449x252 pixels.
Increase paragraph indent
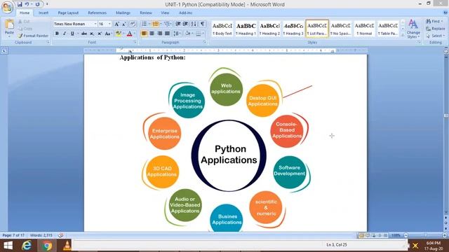pos(185,24)
